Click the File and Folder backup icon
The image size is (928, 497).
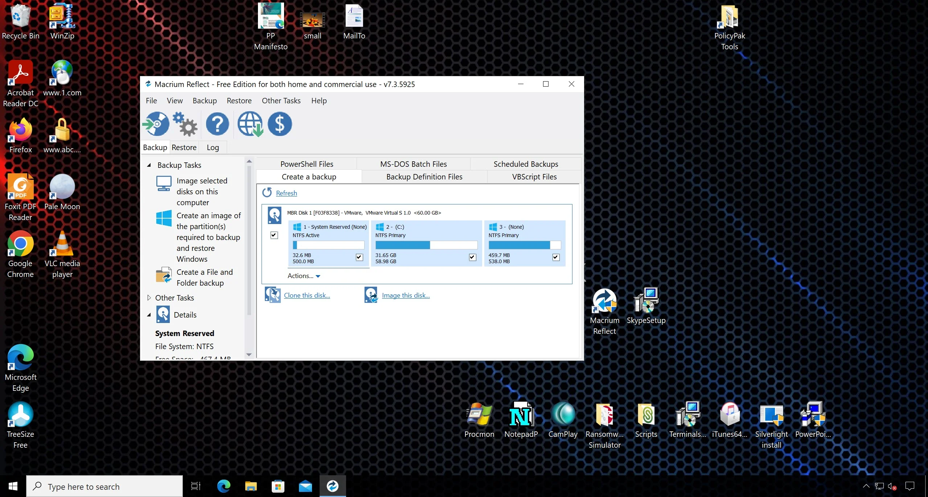(164, 275)
